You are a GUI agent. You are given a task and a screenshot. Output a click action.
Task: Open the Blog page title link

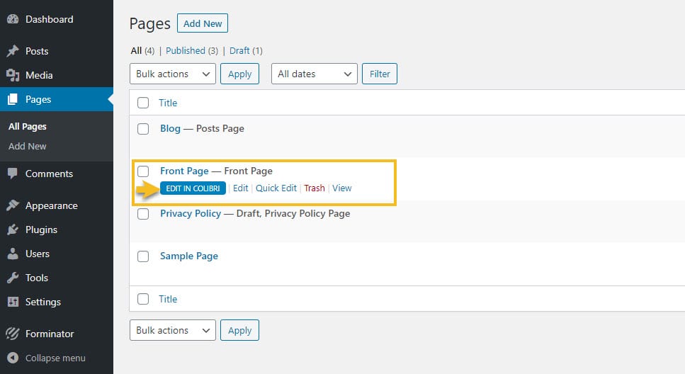(171, 128)
